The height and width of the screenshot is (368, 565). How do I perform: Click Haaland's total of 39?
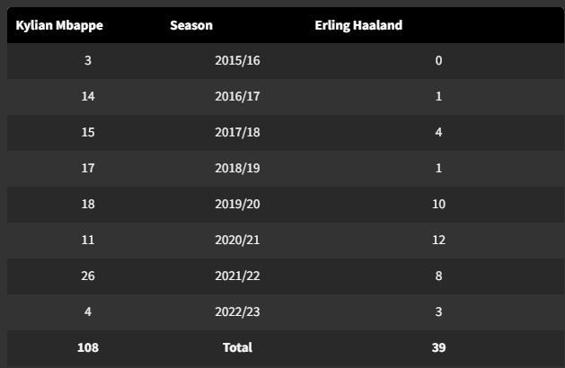click(x=438, y=347)
